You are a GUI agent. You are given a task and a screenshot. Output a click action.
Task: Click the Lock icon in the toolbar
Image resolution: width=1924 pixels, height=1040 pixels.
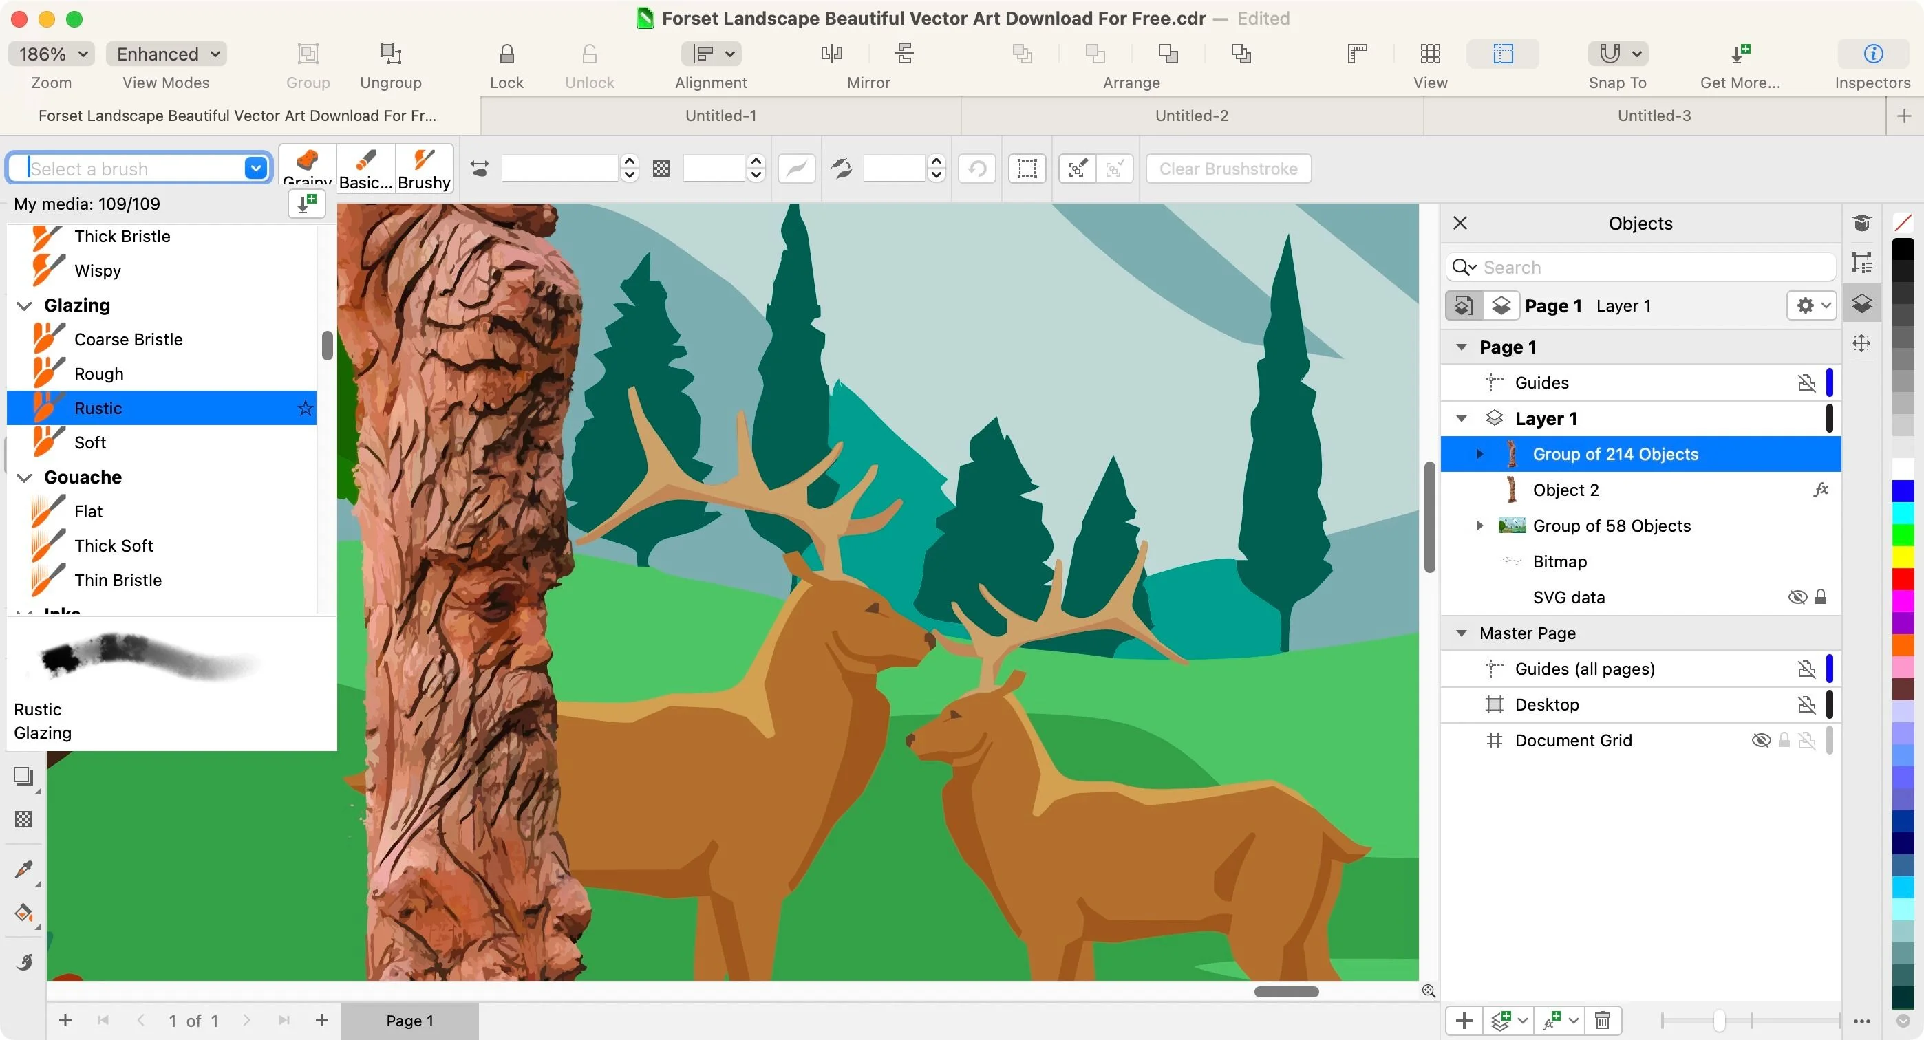pos(506,53)
